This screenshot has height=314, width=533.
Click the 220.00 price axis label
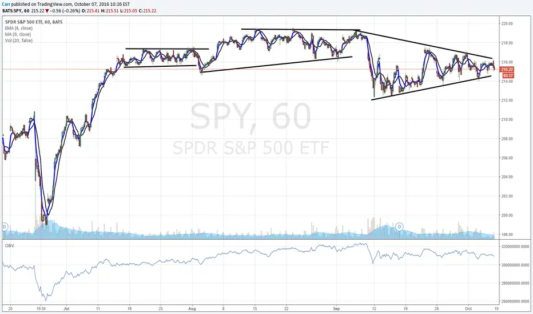[x=507, y=24]
